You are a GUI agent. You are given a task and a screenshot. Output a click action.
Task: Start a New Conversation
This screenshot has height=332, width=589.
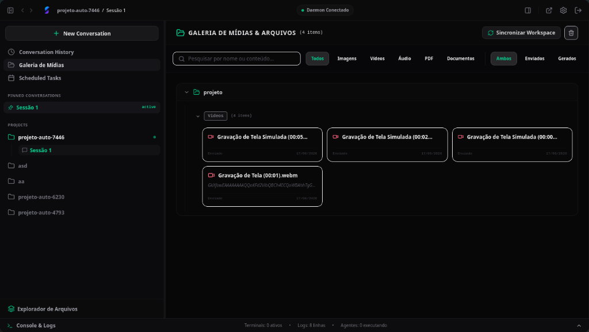tap(82, 33)
